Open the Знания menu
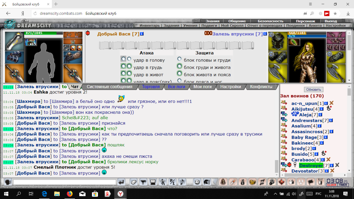The width and height of the screenshot is (354, 199). pos(213,21)
